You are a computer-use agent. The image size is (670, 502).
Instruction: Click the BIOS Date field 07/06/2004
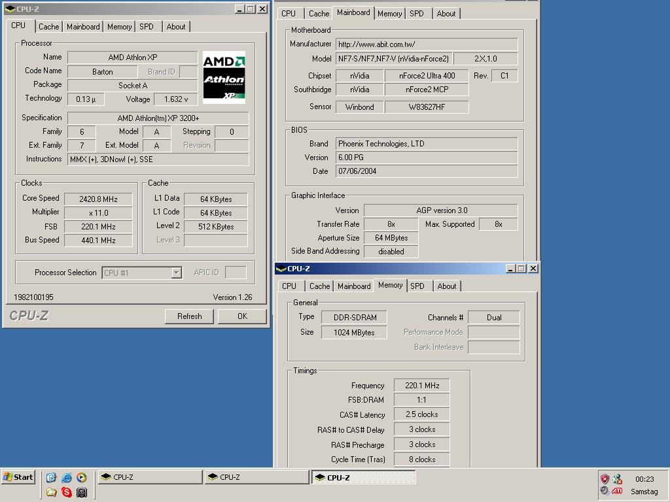pos(427,171)
